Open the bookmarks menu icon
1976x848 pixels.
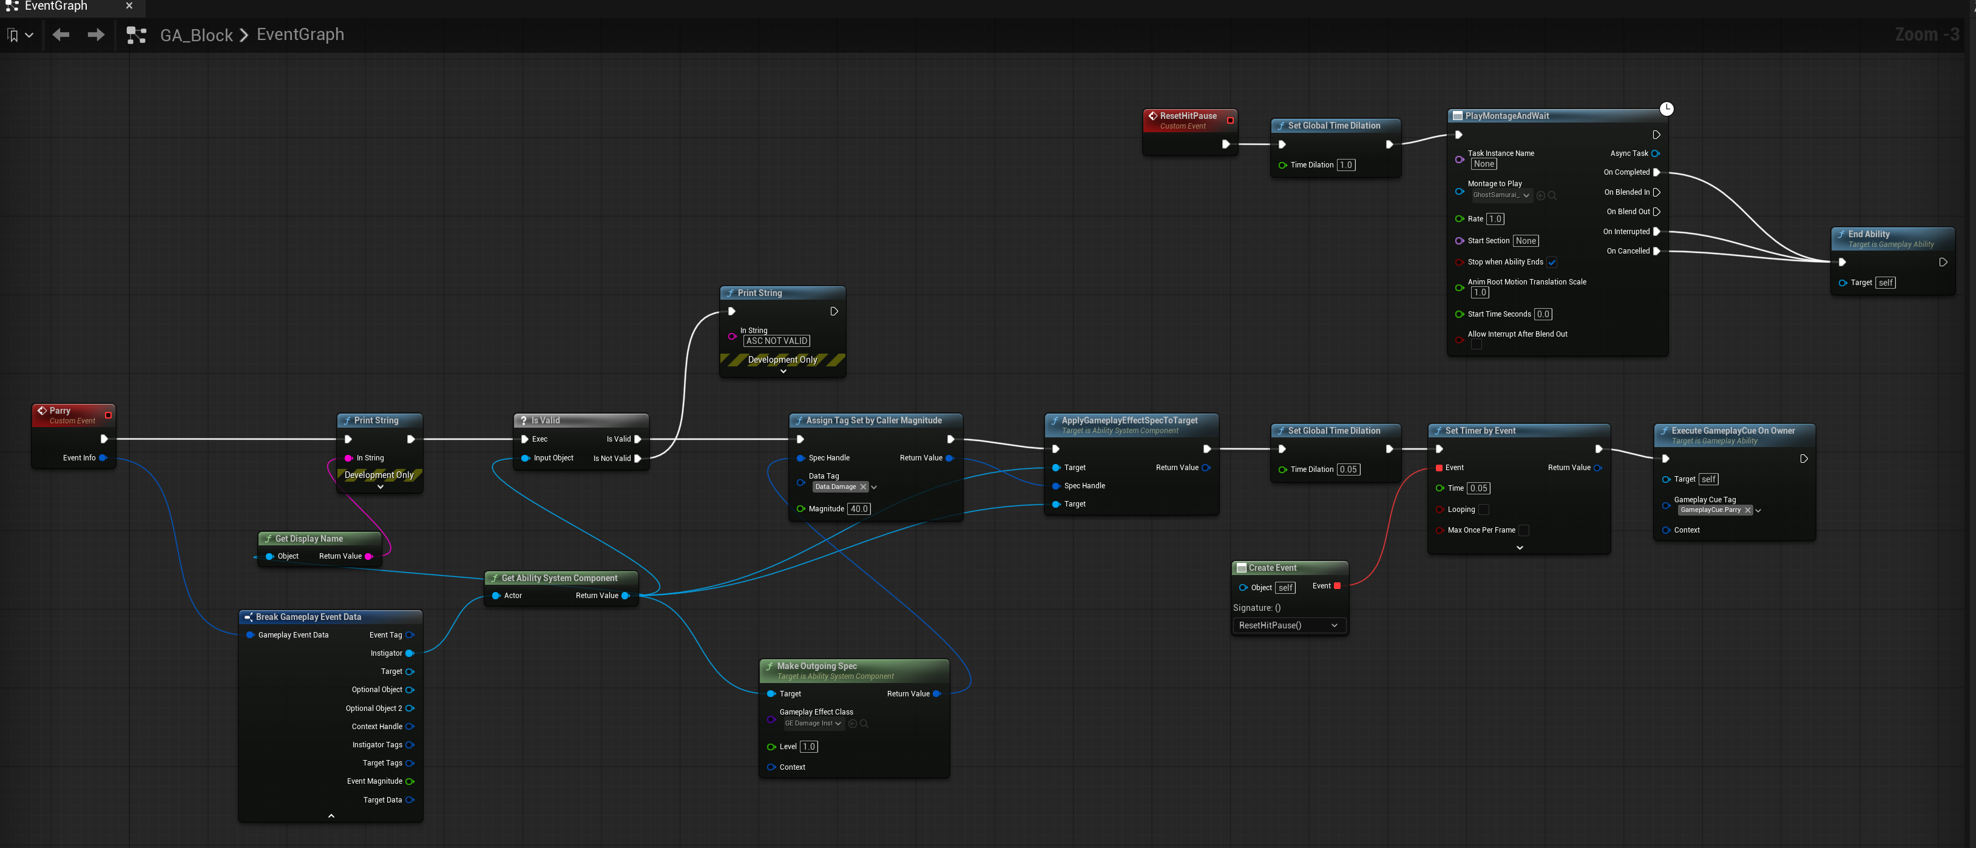point(19,35)
